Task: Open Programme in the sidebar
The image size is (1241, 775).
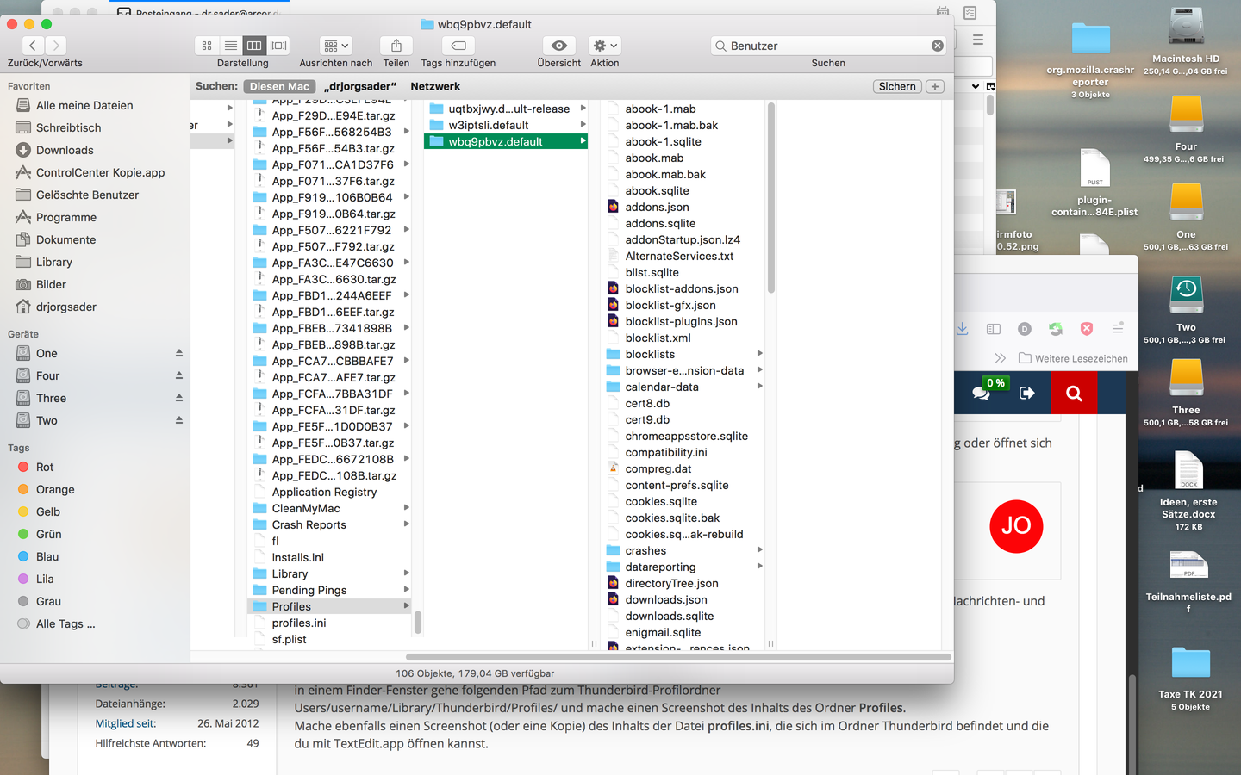Action: coord(66,217)
